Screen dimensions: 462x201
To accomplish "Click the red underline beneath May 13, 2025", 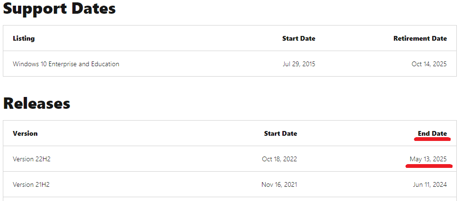I will point(428,166).
